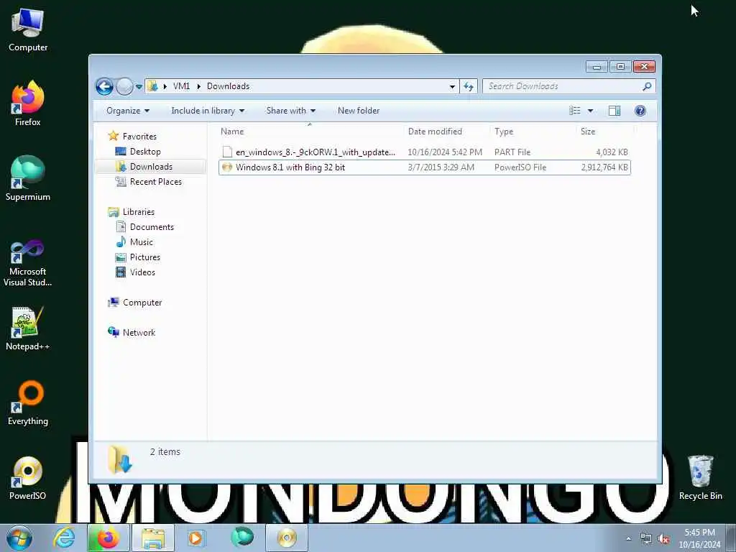Select the PowerISO desktop shortcut
The width and height of the screenshot is (736, 552).
pos(28,478)
